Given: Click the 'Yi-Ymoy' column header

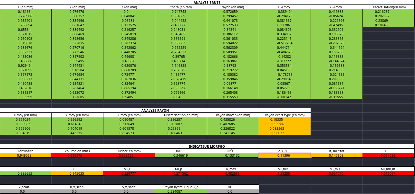Looking at the screenshot, I should (337, 7).
